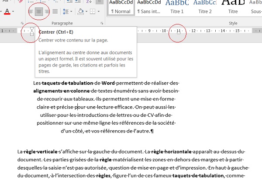Click the ruler at mark 14

coord(223,31)
